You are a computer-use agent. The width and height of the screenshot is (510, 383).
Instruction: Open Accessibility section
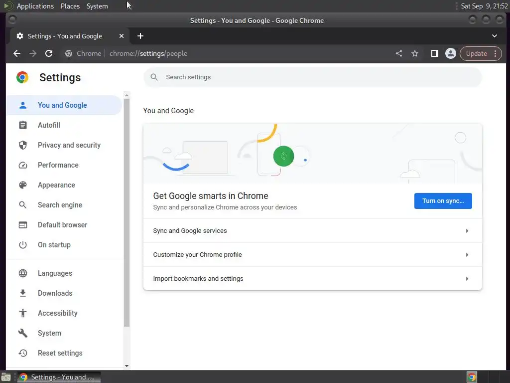tap(64, 313)
